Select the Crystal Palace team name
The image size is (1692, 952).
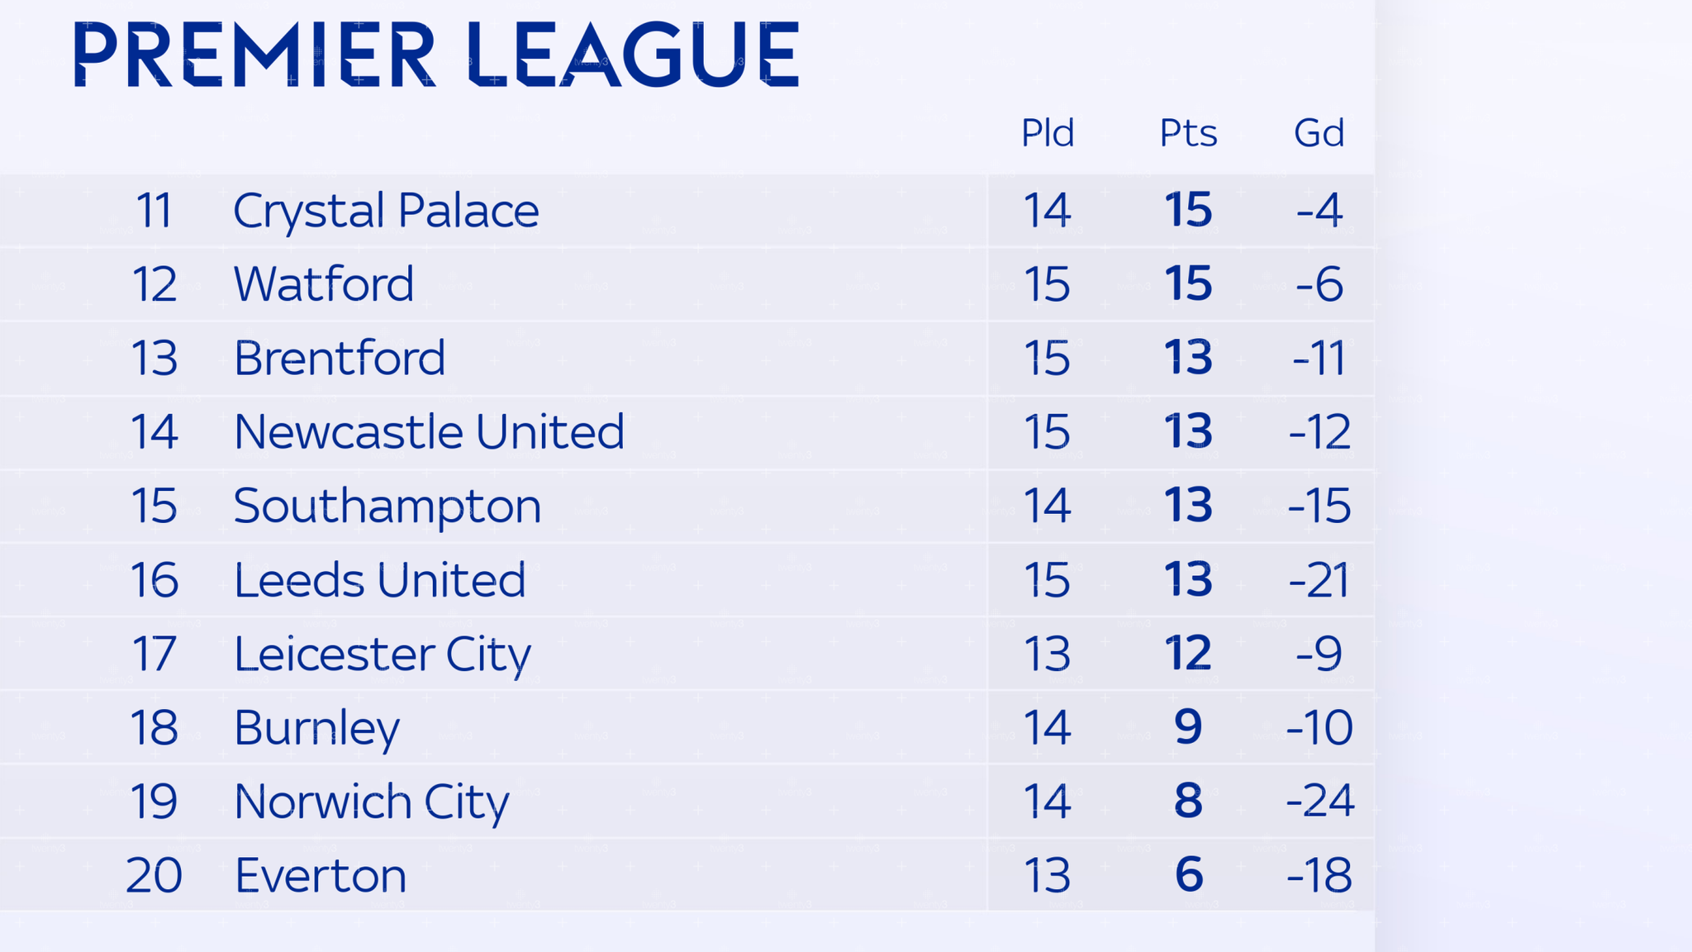pyautogui.click(x=386, y=210)
